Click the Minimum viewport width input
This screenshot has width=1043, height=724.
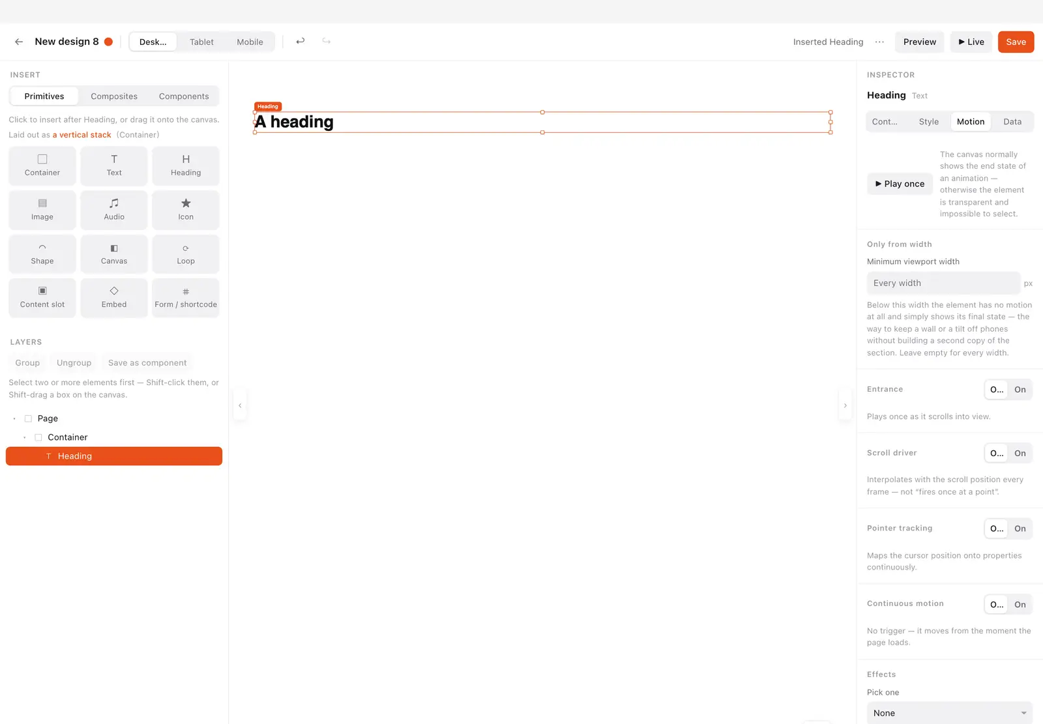point(943,283)
